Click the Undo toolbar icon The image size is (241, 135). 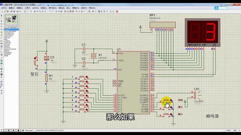[x=50, y=11]
